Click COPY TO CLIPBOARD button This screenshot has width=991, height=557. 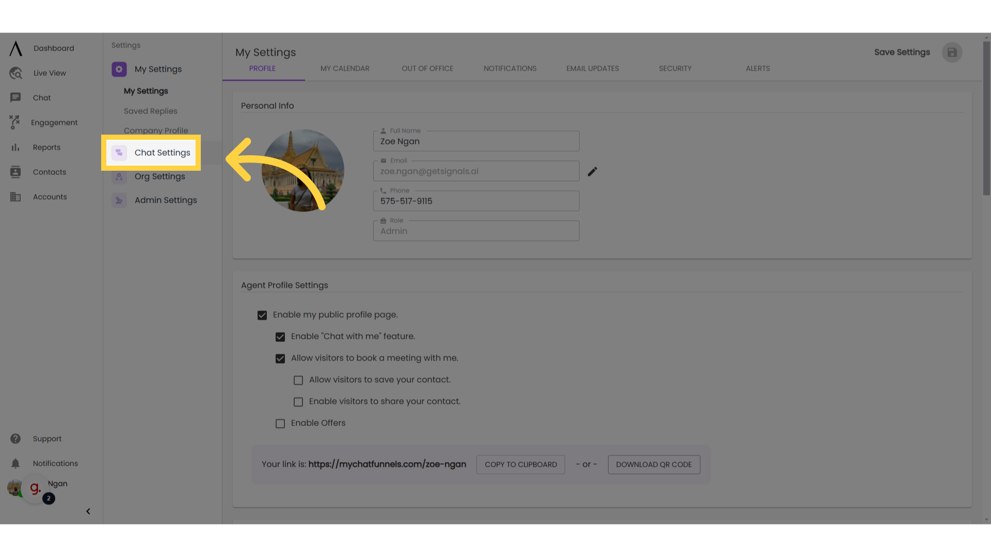[521, 464]
